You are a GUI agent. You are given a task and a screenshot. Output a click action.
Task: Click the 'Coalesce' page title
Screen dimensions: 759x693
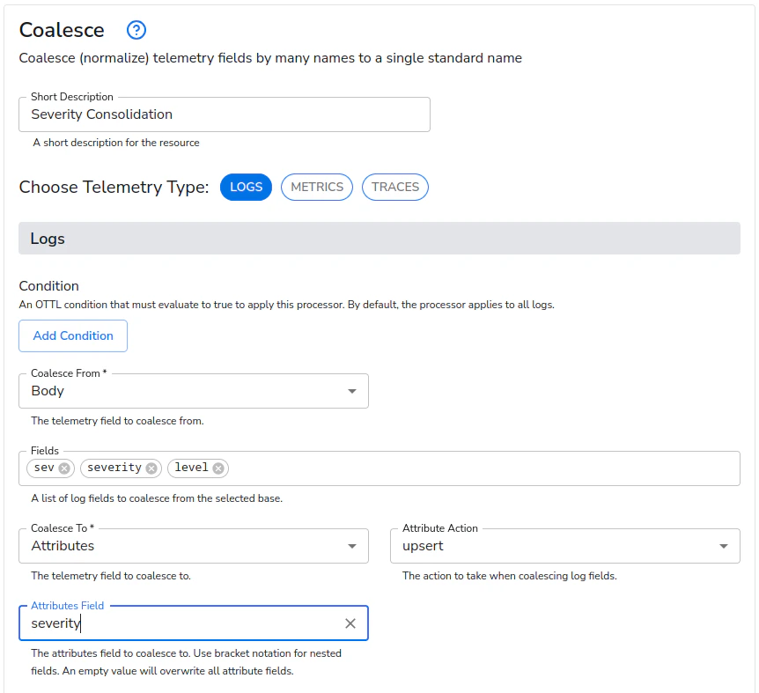coord(62,30)
